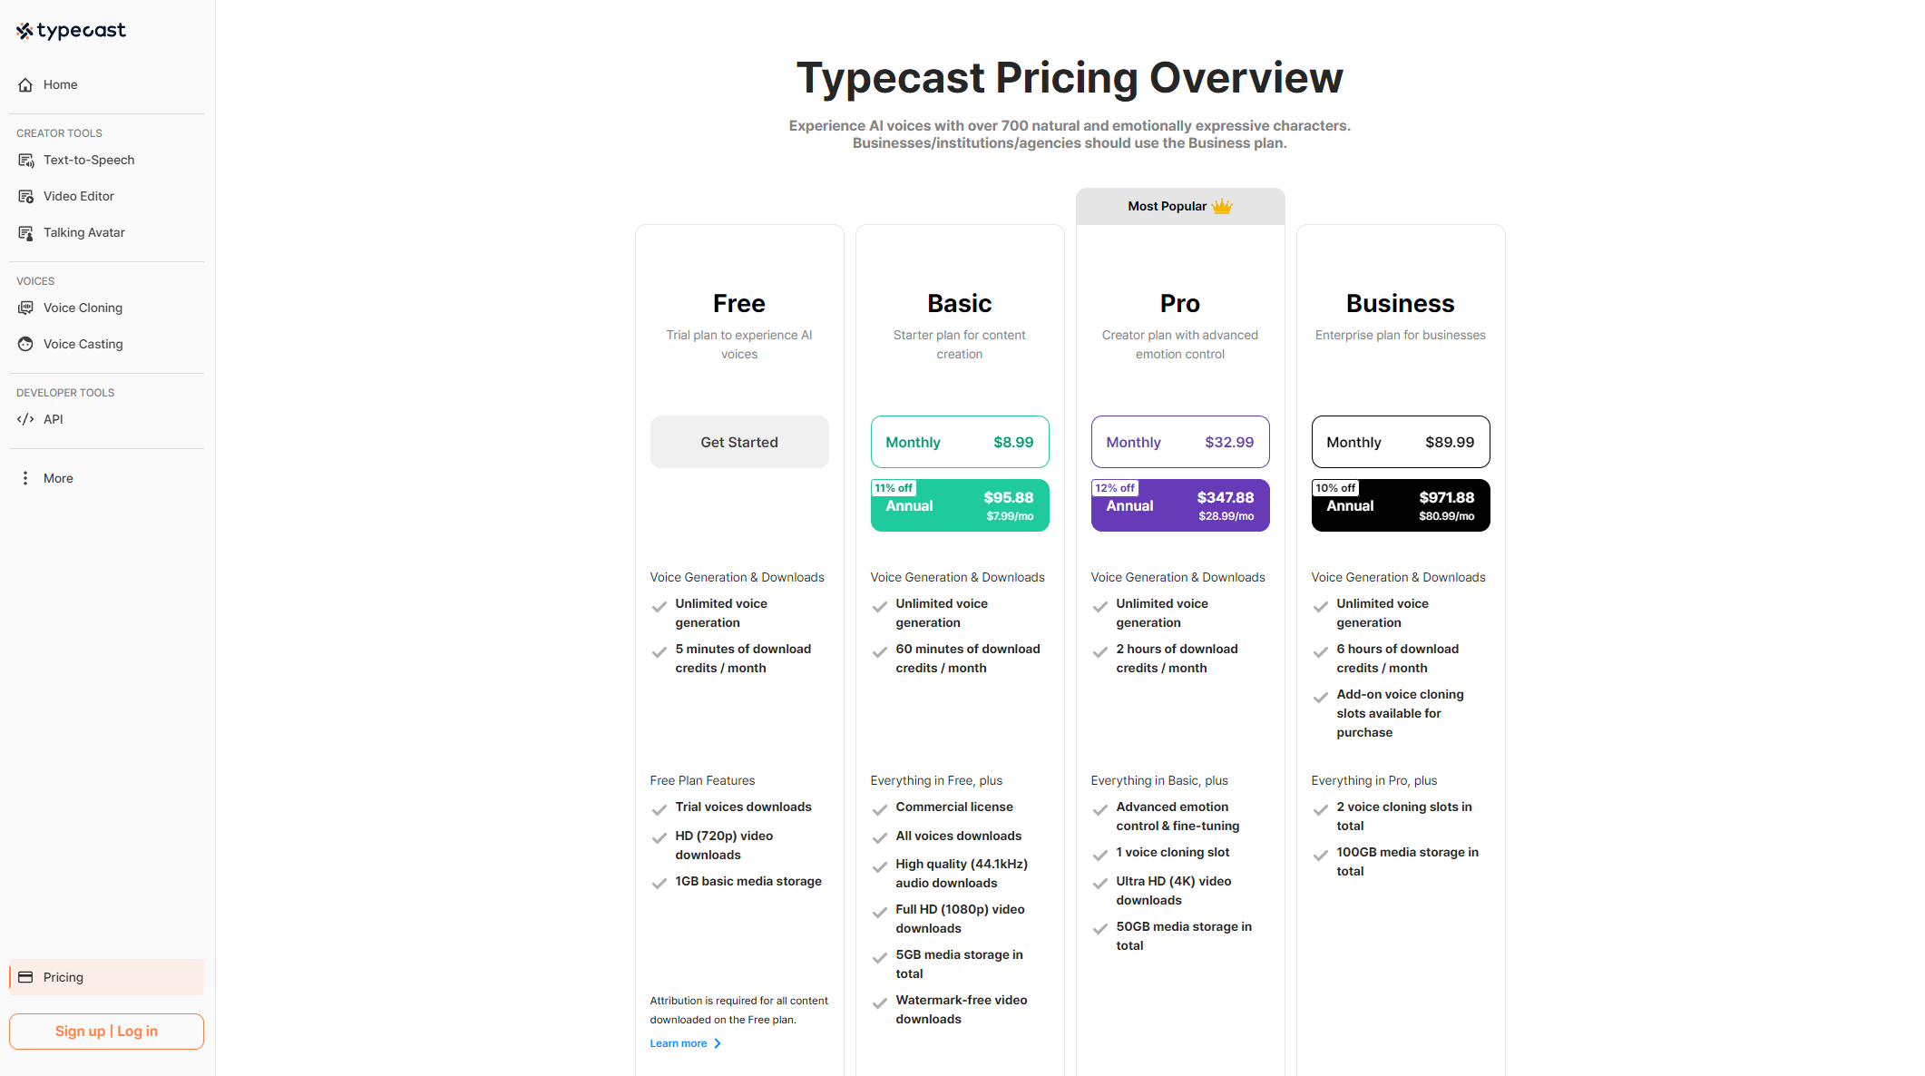
Task: Select Pro plan Annual $347.88 option
Action: pyautogui.click(x=1179, y=505)
